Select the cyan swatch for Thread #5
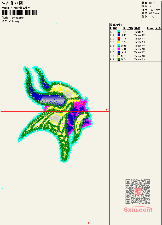Viewport: 162px width, 225px height. (119, 45)
